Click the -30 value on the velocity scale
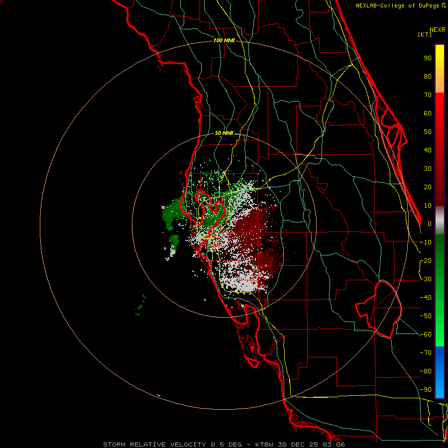 (x=426, y=279)
